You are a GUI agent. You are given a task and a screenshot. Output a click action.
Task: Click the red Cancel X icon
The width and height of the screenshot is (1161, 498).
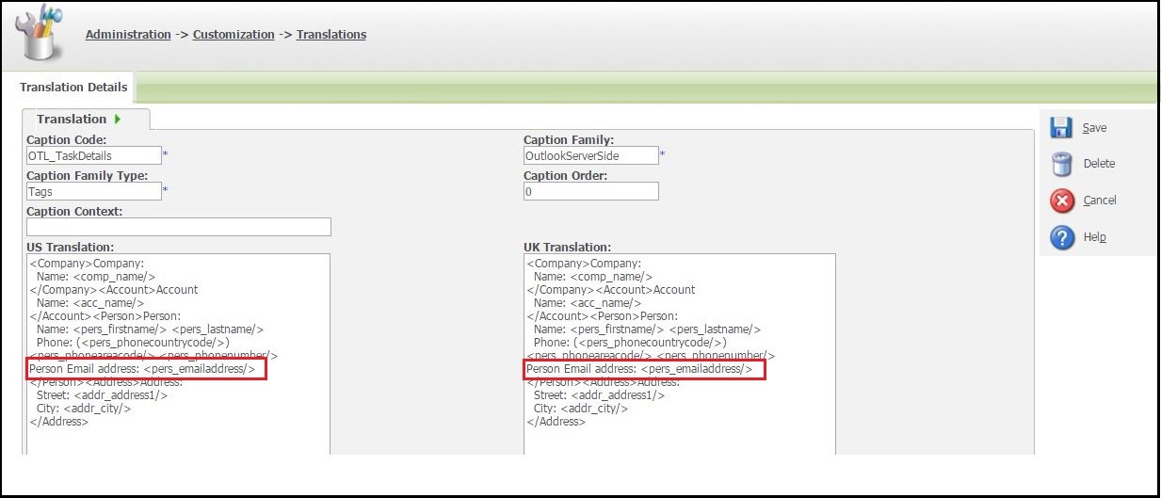[x=1061, y=201]
